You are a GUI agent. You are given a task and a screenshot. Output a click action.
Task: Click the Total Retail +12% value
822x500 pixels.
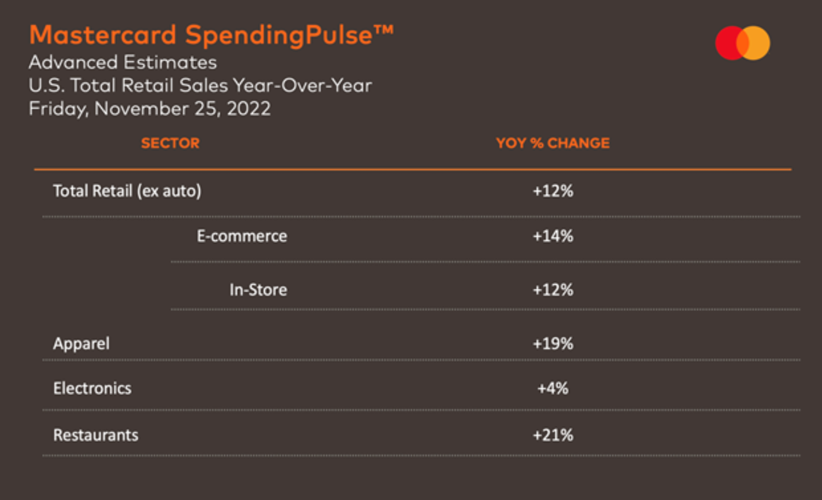553,191
